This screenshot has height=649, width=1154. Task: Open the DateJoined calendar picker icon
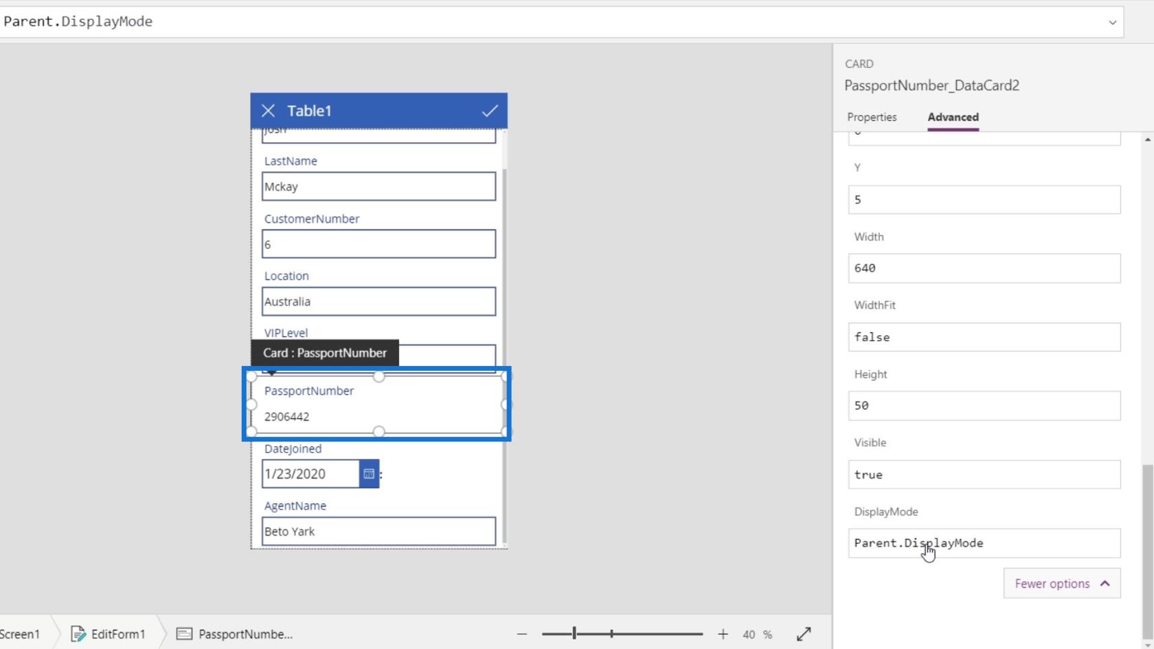[369, 474]
